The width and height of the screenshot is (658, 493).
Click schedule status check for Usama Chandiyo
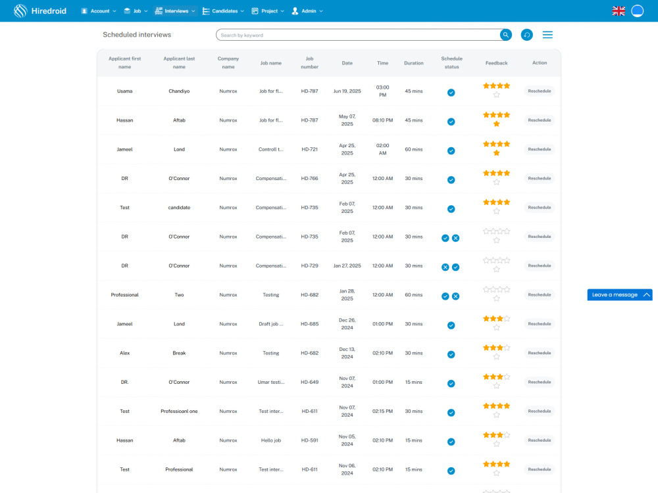click(x=451, y=93)
